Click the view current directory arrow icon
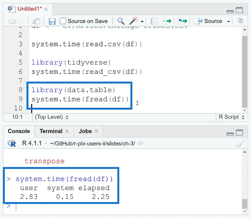The height and width of the screenshot is (218, 251). coord(140,143)
